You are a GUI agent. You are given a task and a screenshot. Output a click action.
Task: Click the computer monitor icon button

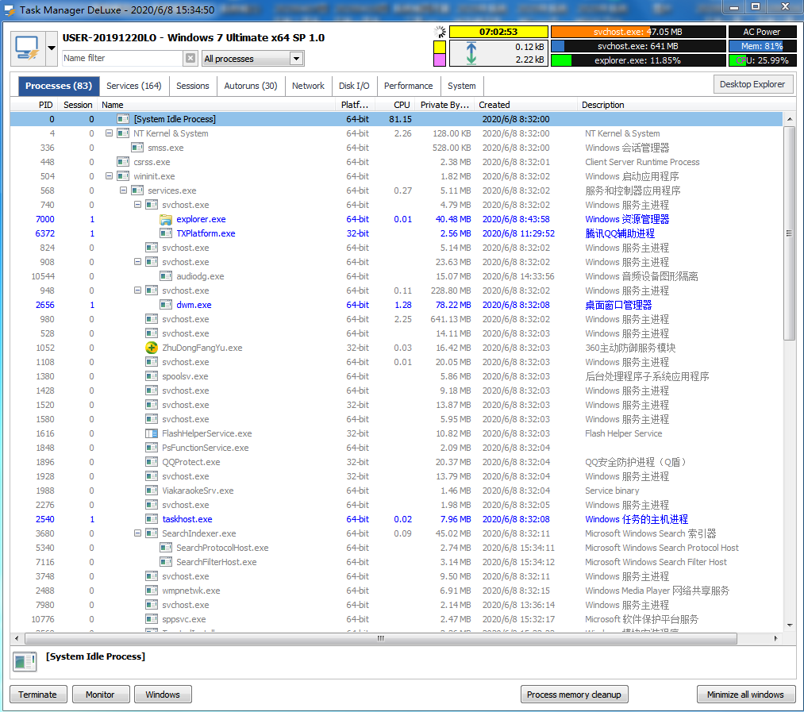(29, 48)
